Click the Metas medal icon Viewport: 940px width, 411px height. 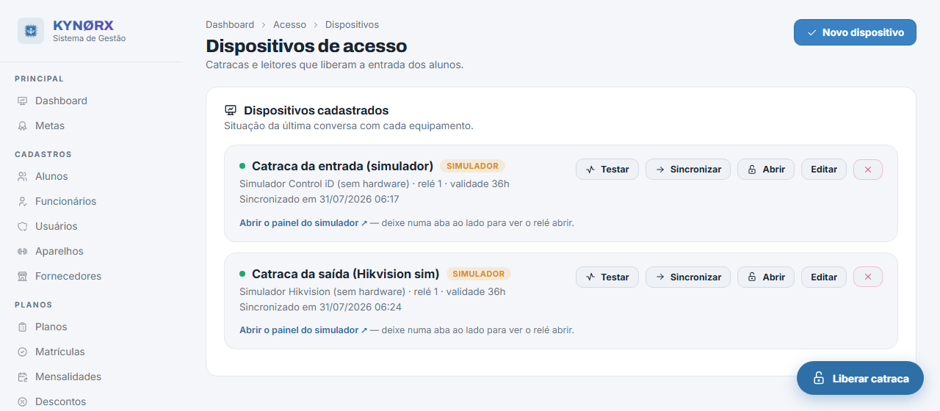click(x=22, y=126)
